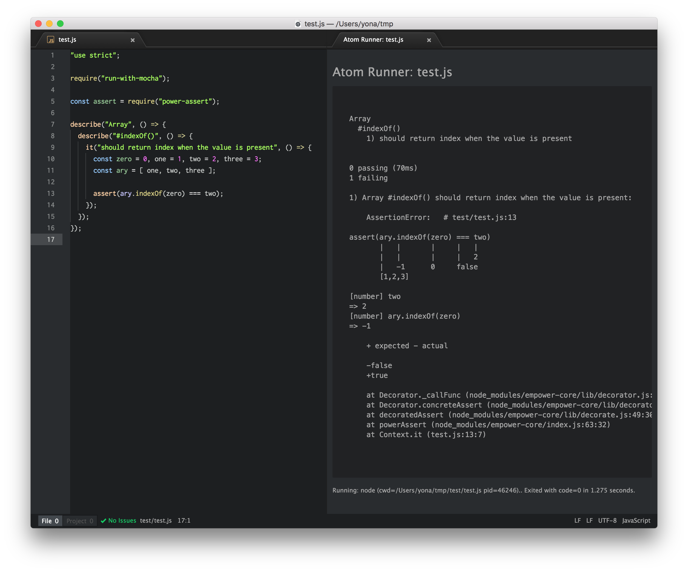Click the green fullscreen window button

60,24
